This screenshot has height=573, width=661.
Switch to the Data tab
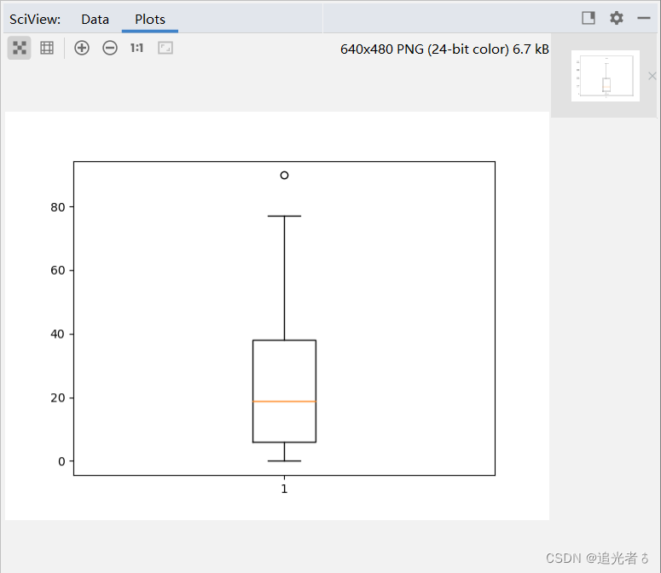pos(96,20)
